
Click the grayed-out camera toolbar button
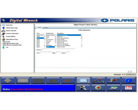coord(53,81)
